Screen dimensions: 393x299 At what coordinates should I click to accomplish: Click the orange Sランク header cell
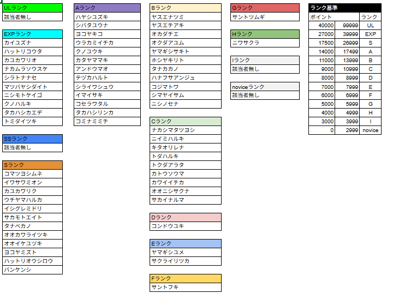tap(33, 165)
